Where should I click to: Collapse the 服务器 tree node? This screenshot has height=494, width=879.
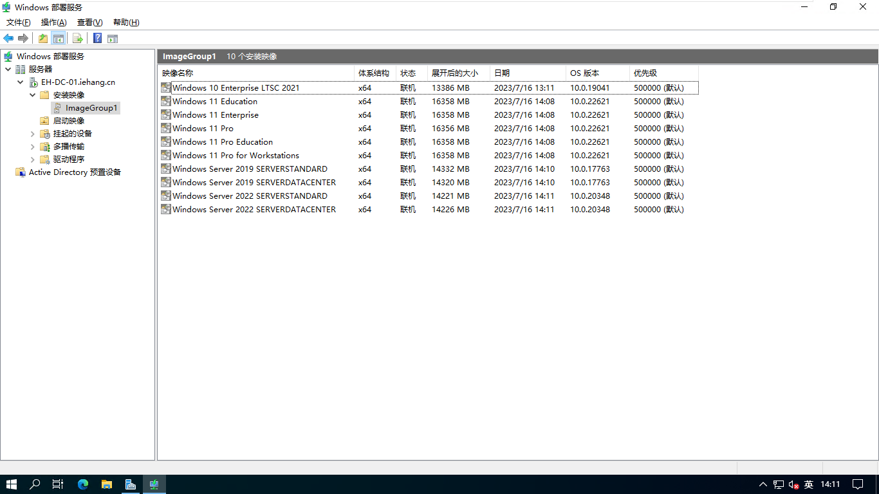[x=8, y=69]
